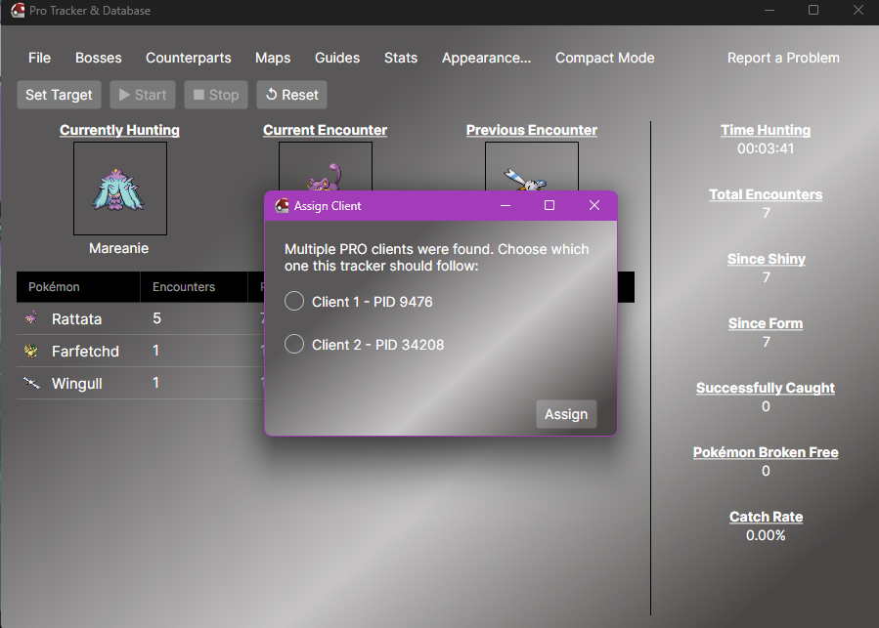Click the Assign Client dialog pokeball icon
This screenshot has height=628, width=879.
pos(282,206)
